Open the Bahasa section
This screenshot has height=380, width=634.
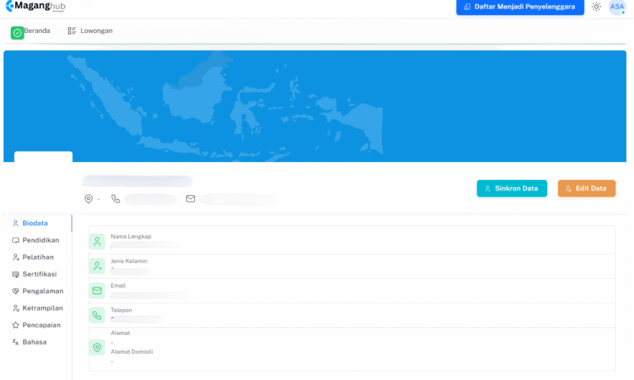(30, 342)
